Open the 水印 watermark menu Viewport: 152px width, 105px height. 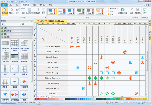tap(131, 12)
